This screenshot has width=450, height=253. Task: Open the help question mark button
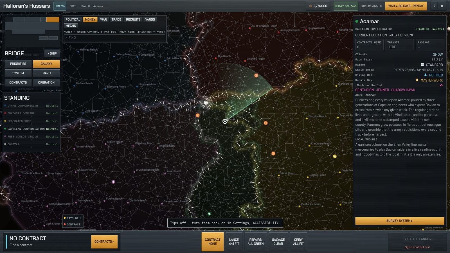pyautogui.click(x=434, y=6)
